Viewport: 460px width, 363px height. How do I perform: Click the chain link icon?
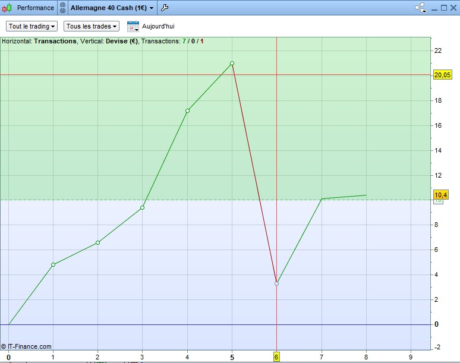[x=62, y=8]
